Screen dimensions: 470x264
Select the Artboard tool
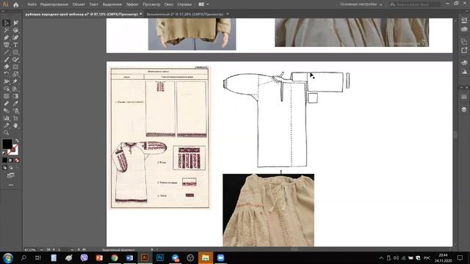point(15,118)
